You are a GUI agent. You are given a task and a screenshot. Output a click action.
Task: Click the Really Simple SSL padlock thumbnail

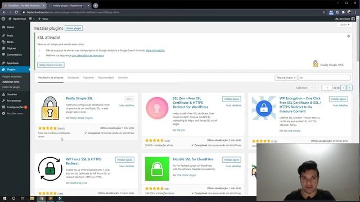point(50,108)
